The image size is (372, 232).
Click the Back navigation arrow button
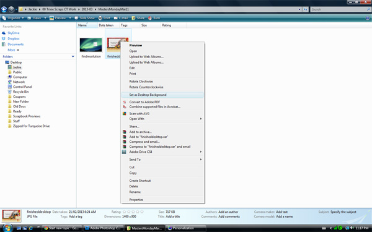click(x=4, y=9)
